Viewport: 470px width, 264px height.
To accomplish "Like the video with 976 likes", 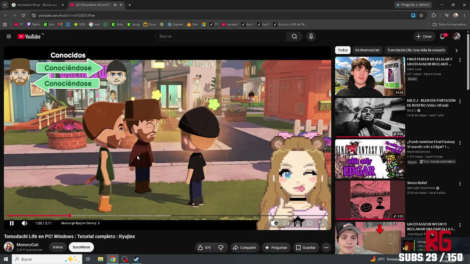I will click(204, 247).
